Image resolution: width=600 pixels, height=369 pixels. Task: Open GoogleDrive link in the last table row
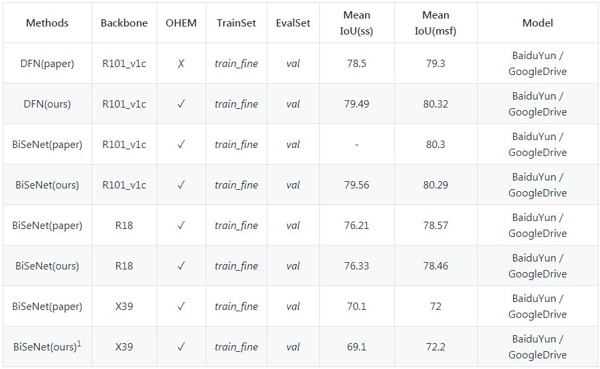[x=538, y=355]
